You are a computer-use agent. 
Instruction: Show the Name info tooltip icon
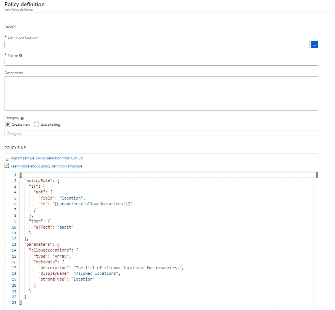point(21,55)
